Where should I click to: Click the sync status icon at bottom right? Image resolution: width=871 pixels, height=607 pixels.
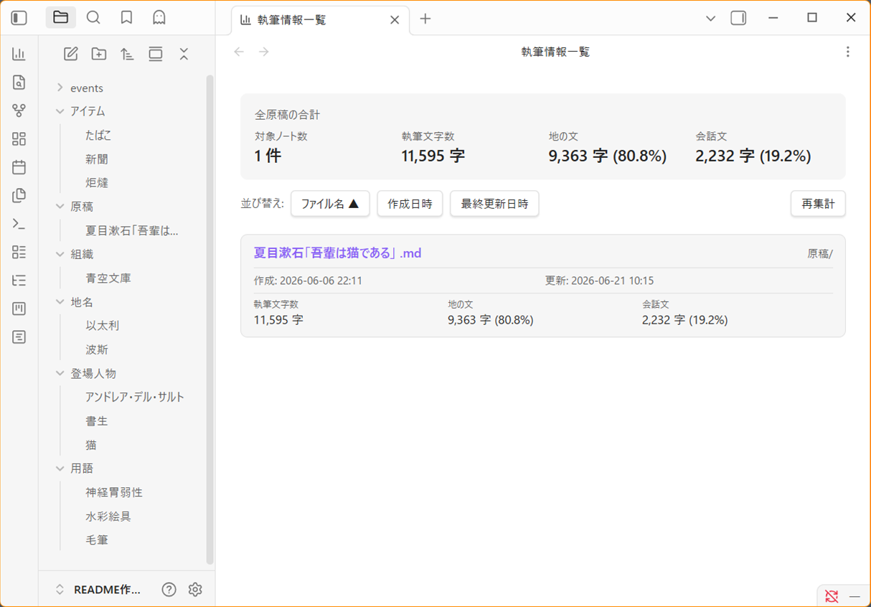(832, 596)
